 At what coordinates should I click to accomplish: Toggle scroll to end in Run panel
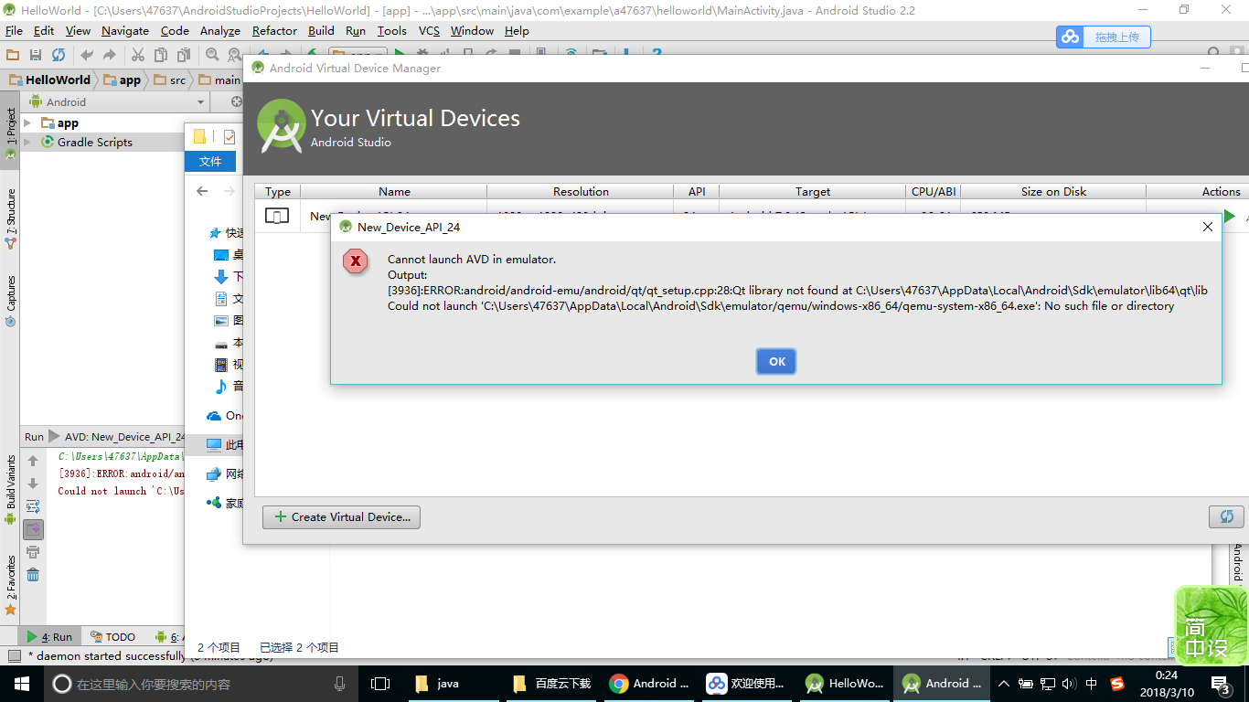[x=33, y=529]
